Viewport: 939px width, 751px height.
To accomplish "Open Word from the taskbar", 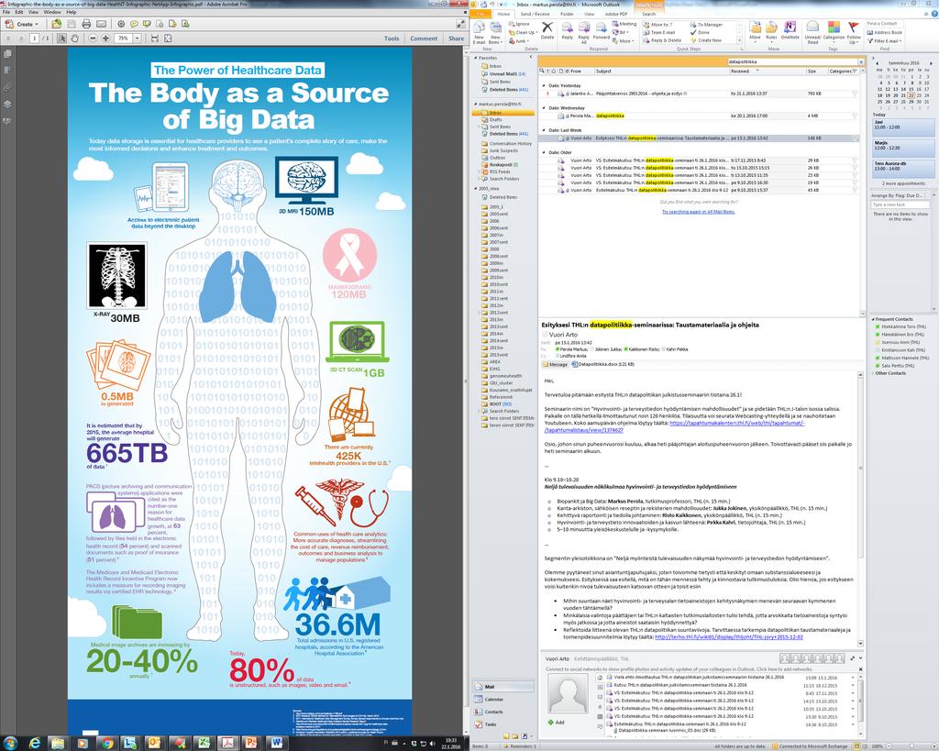I will point(276,744).
